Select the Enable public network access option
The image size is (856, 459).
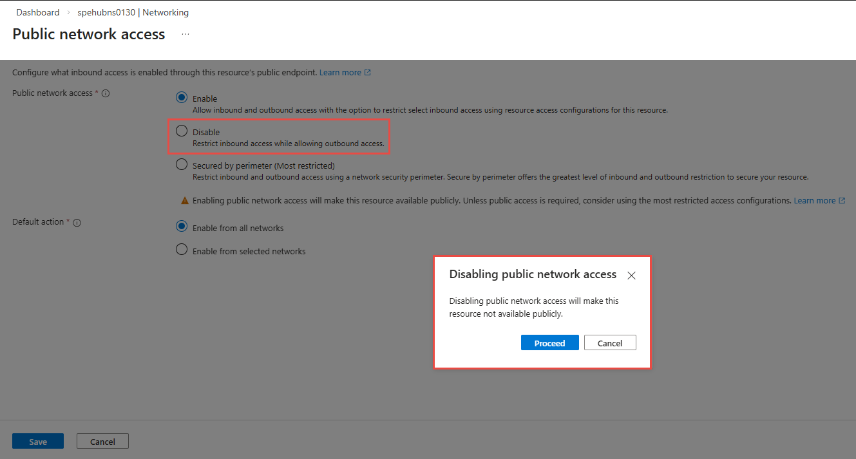point(182,98)
